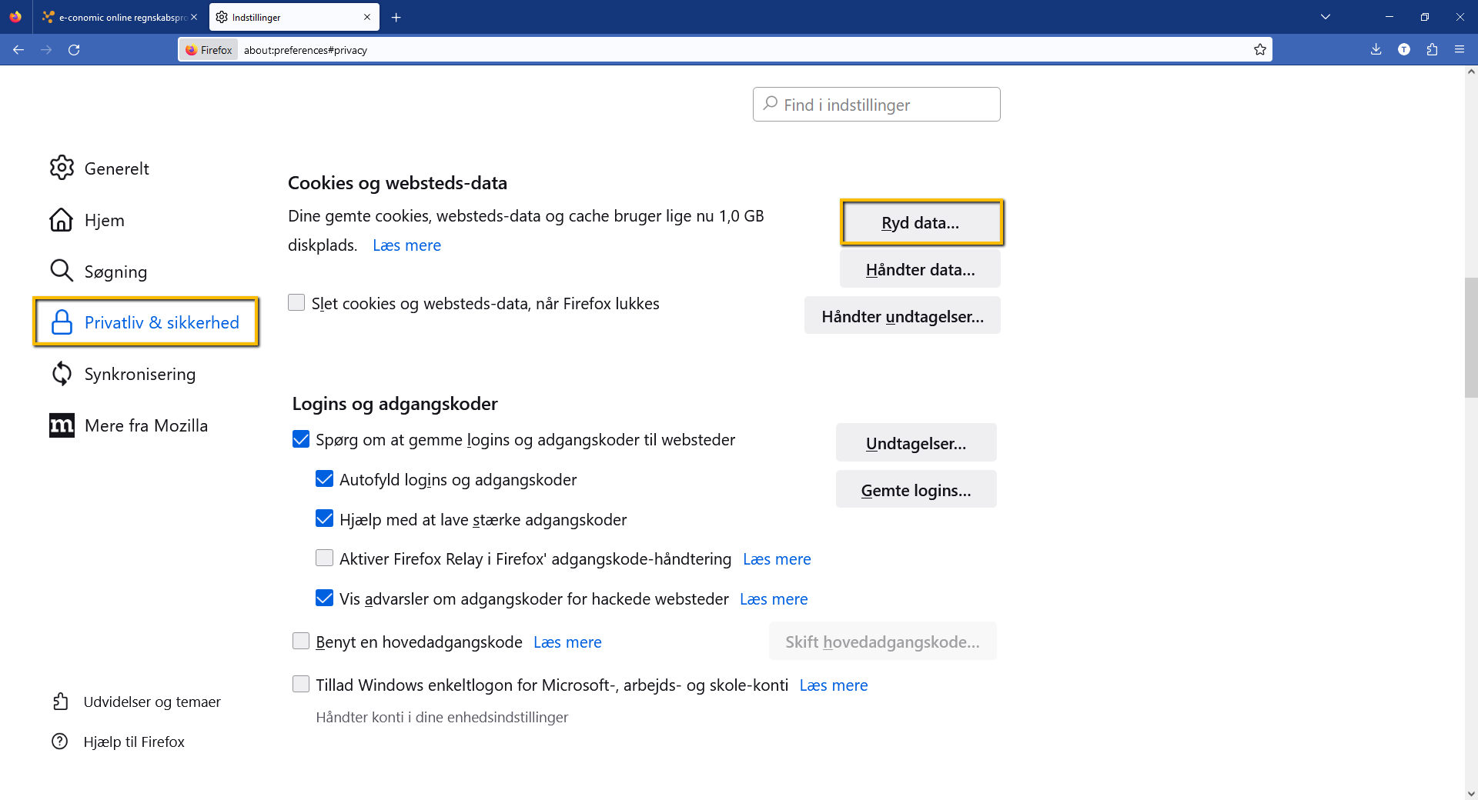The image size is (1478, 800).
Task: Reload the page with the refresh icon
Action: point(75,49)
